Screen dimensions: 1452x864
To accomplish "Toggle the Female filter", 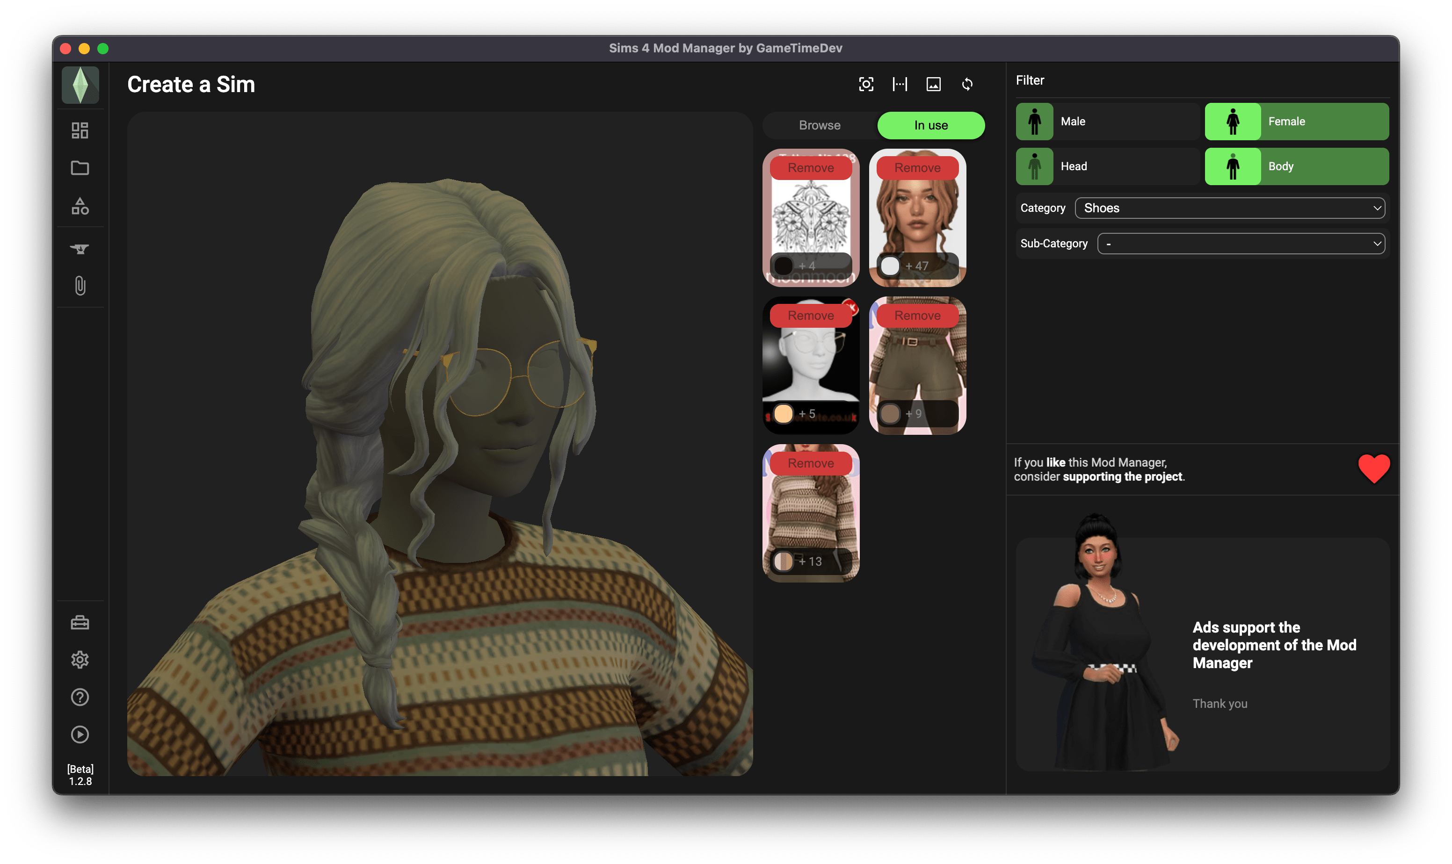I will (x=1297, y=122).
